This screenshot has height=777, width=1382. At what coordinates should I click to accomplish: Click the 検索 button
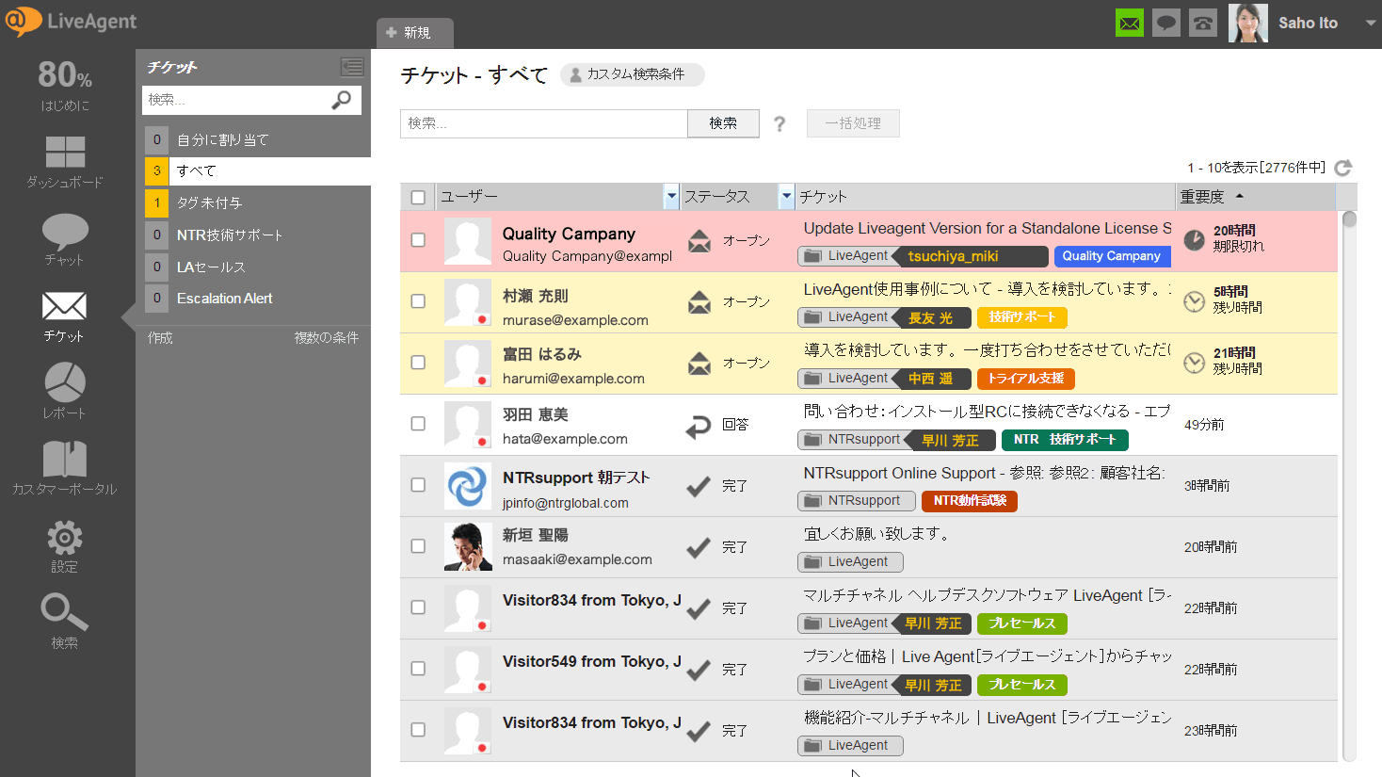[x=723, y=123]
